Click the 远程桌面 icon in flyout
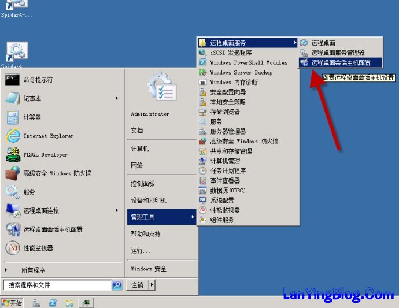Viewport: 399px width, 308px height. click(304, 43)
